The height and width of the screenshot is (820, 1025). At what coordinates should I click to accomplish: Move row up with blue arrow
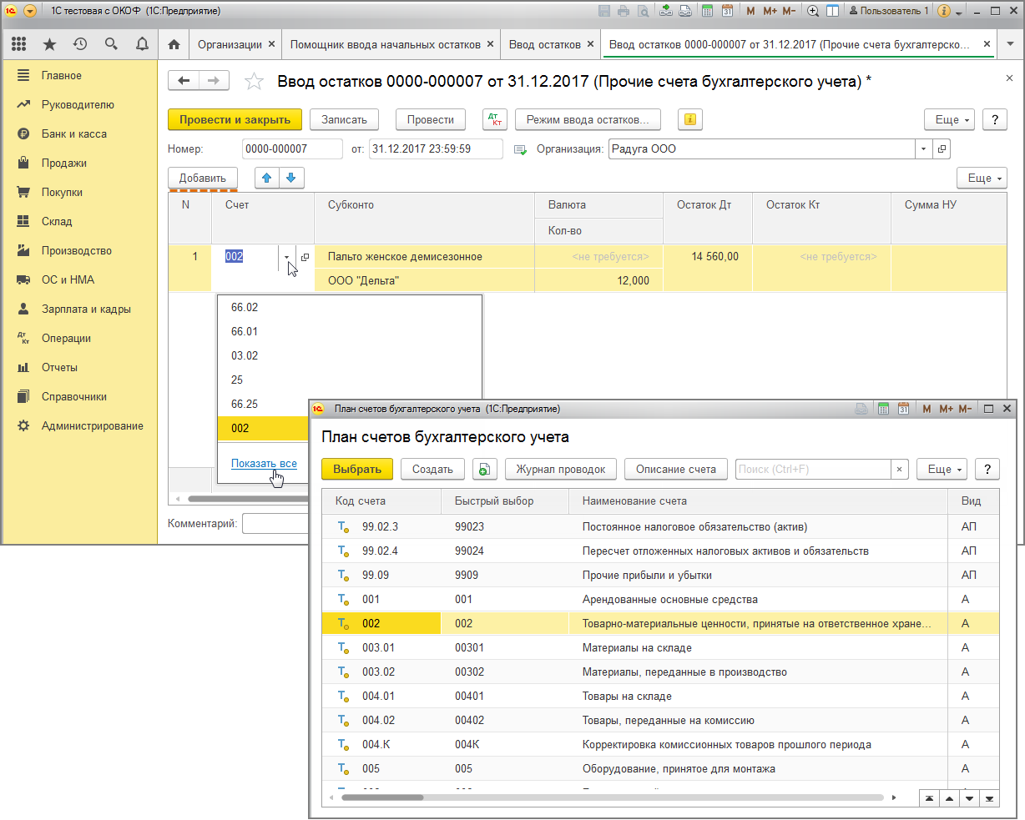click(267, 177)
